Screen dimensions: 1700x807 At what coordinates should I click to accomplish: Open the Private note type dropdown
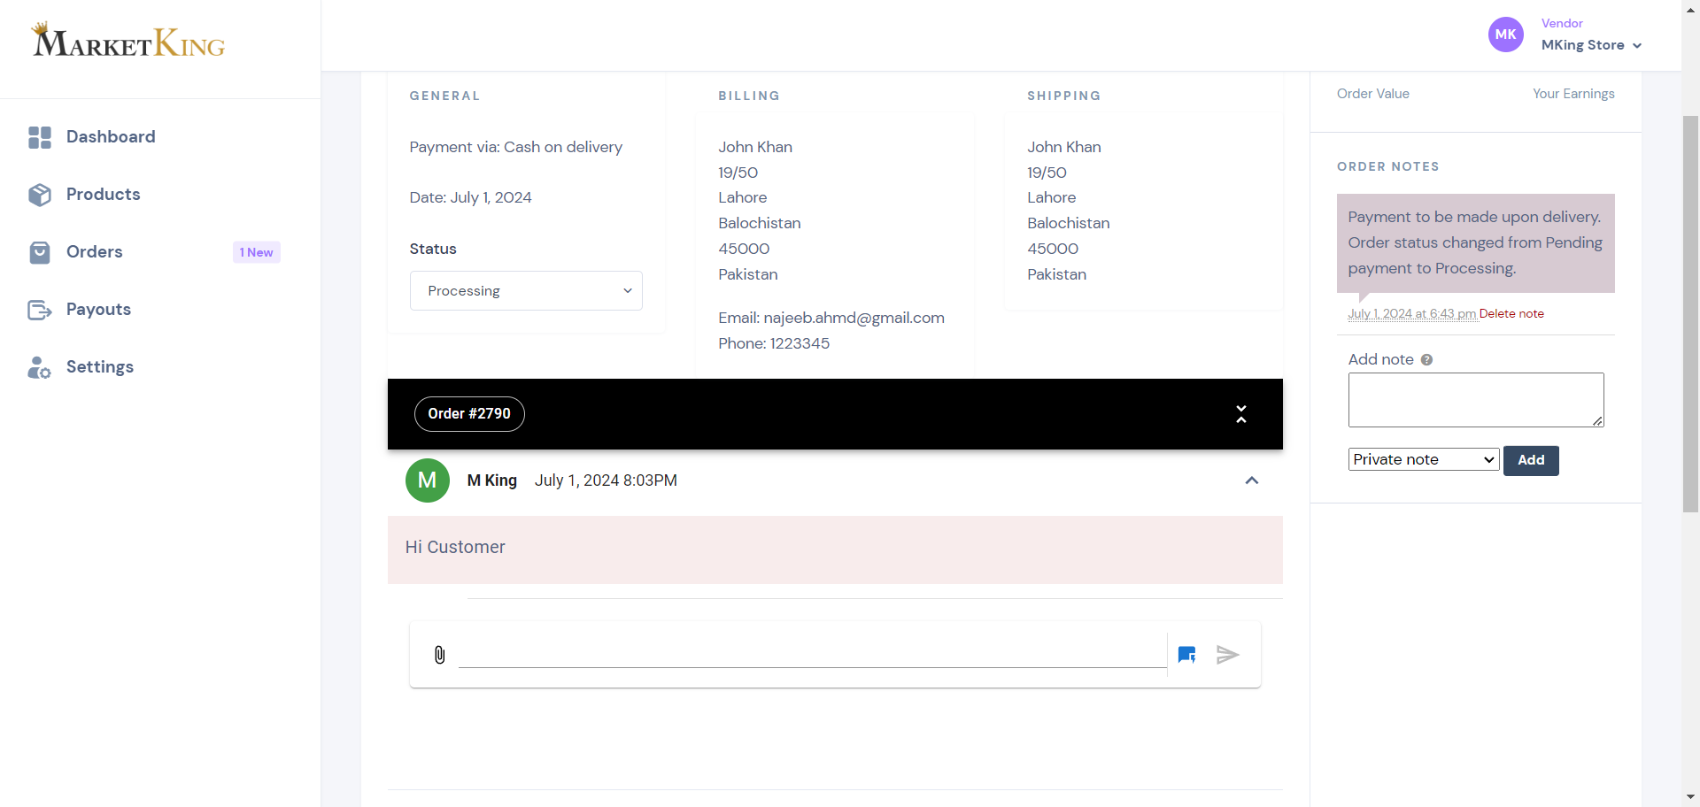[x=1424, y=459]
